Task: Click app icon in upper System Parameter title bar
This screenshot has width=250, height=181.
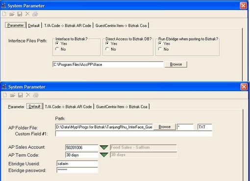Action: pos(3,5)
